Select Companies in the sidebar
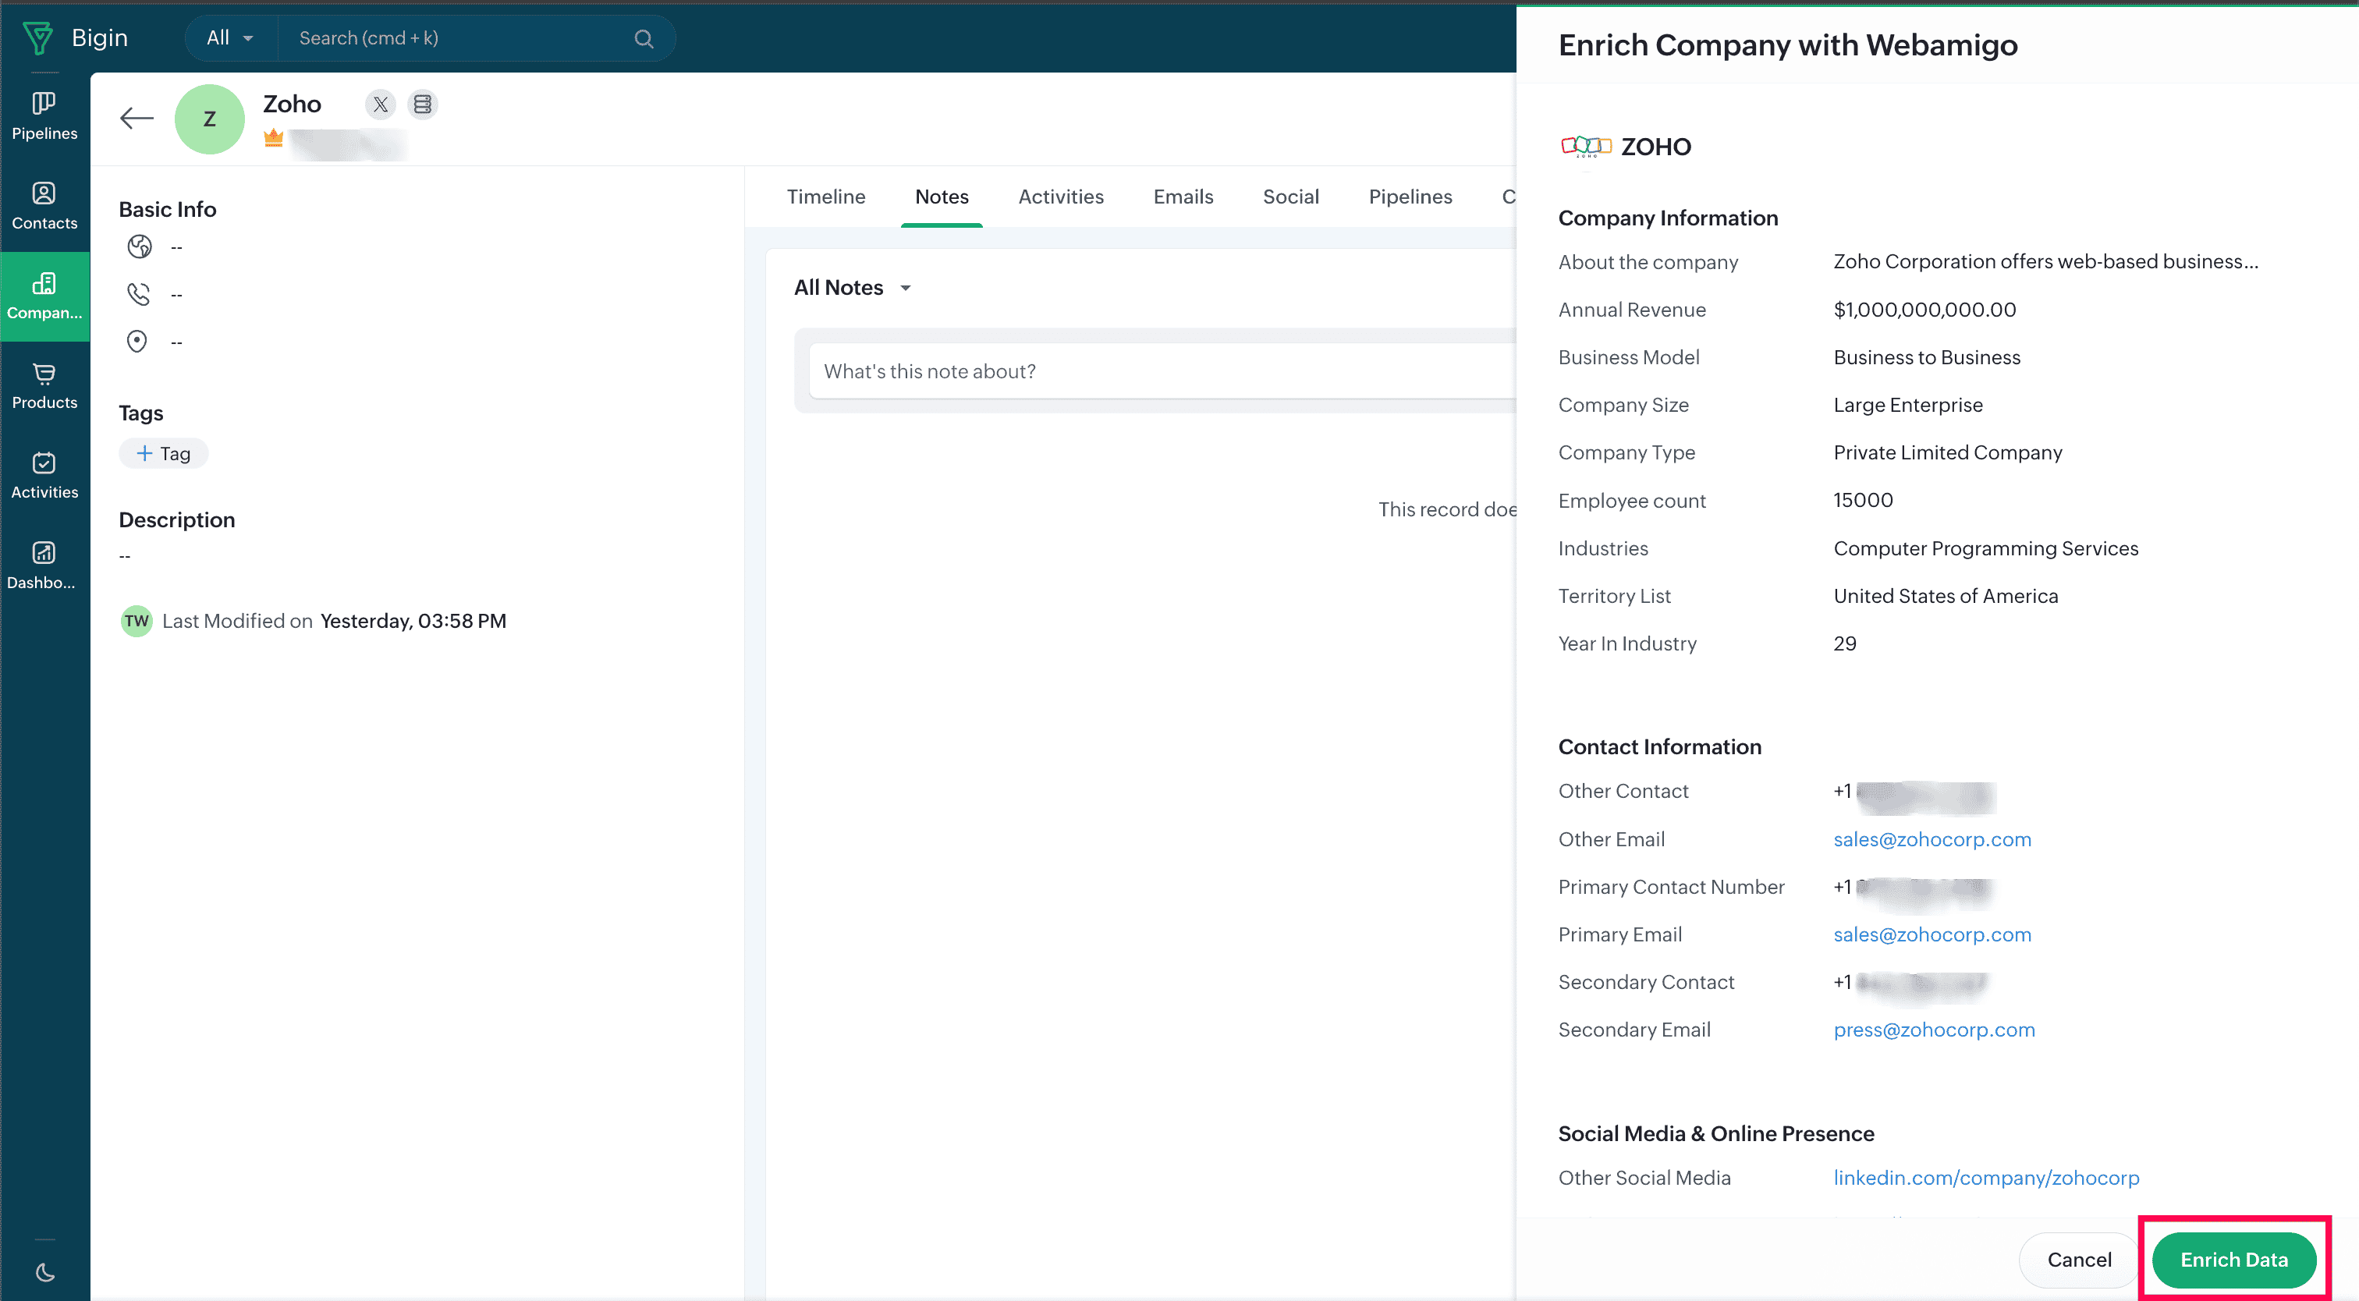 click(44, 296)
